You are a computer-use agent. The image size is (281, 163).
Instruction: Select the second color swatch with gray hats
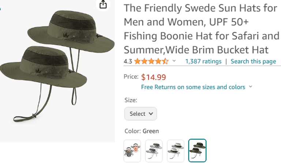coord(154,151)
